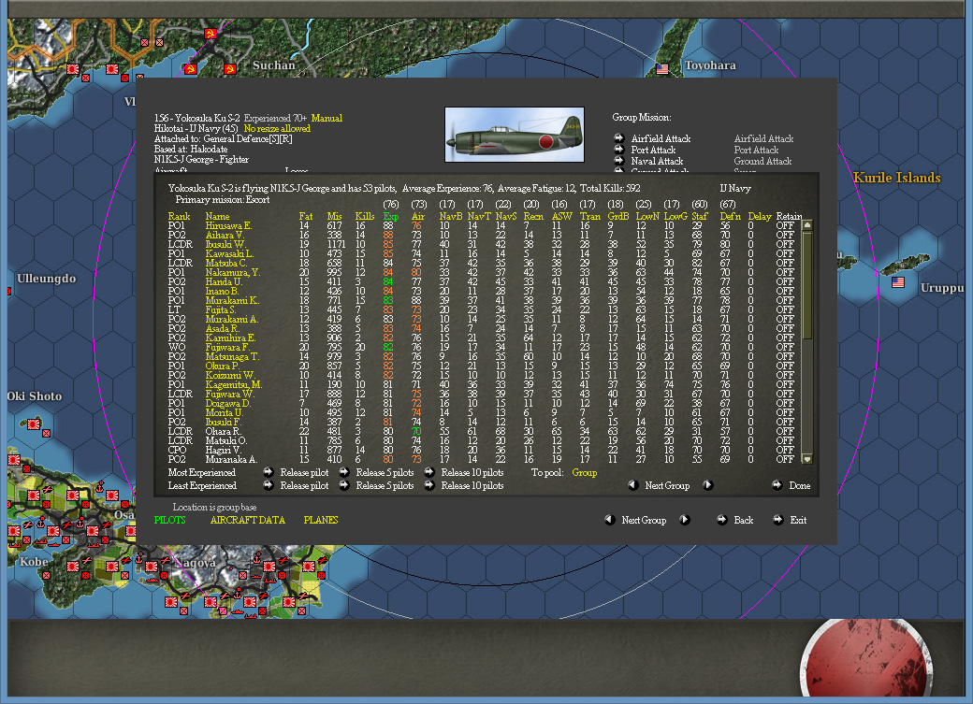Sort pilots by the Staf column header

click(700, 216)
